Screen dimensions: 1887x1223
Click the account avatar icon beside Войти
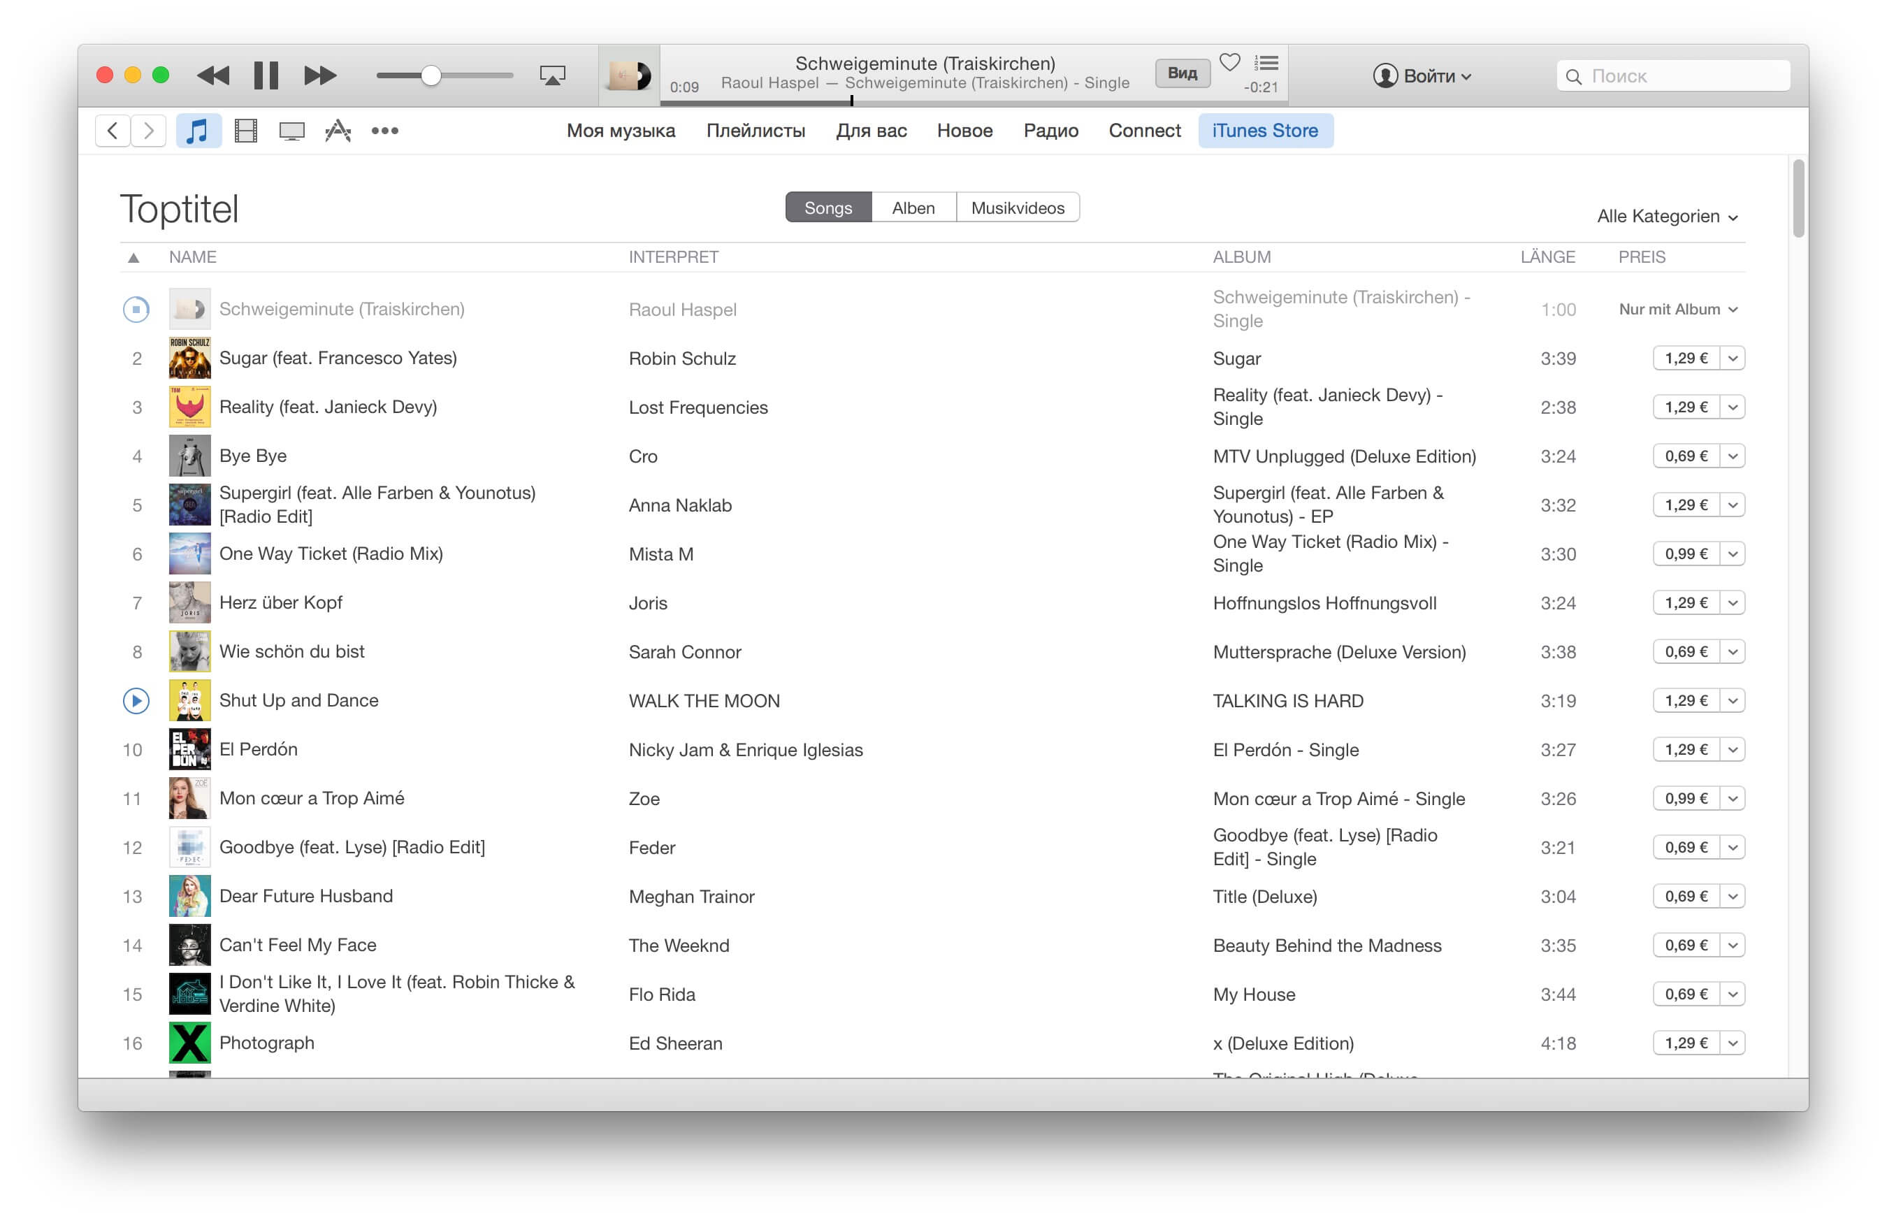pyautogui.click(x=1384, y=76)
